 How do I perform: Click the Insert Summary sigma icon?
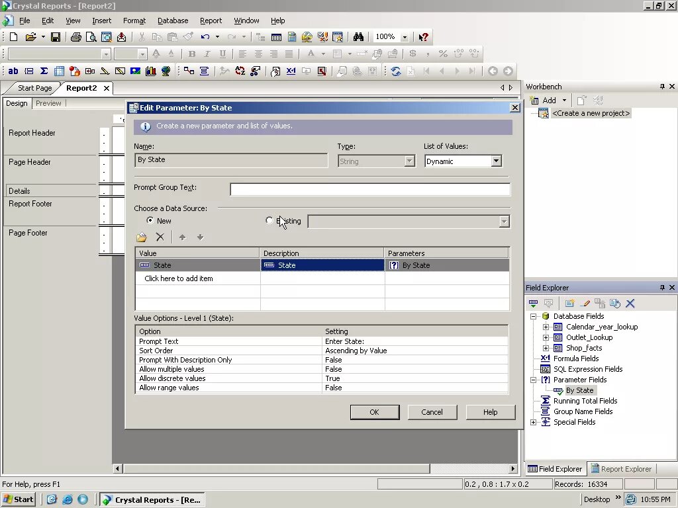point(44,71)
